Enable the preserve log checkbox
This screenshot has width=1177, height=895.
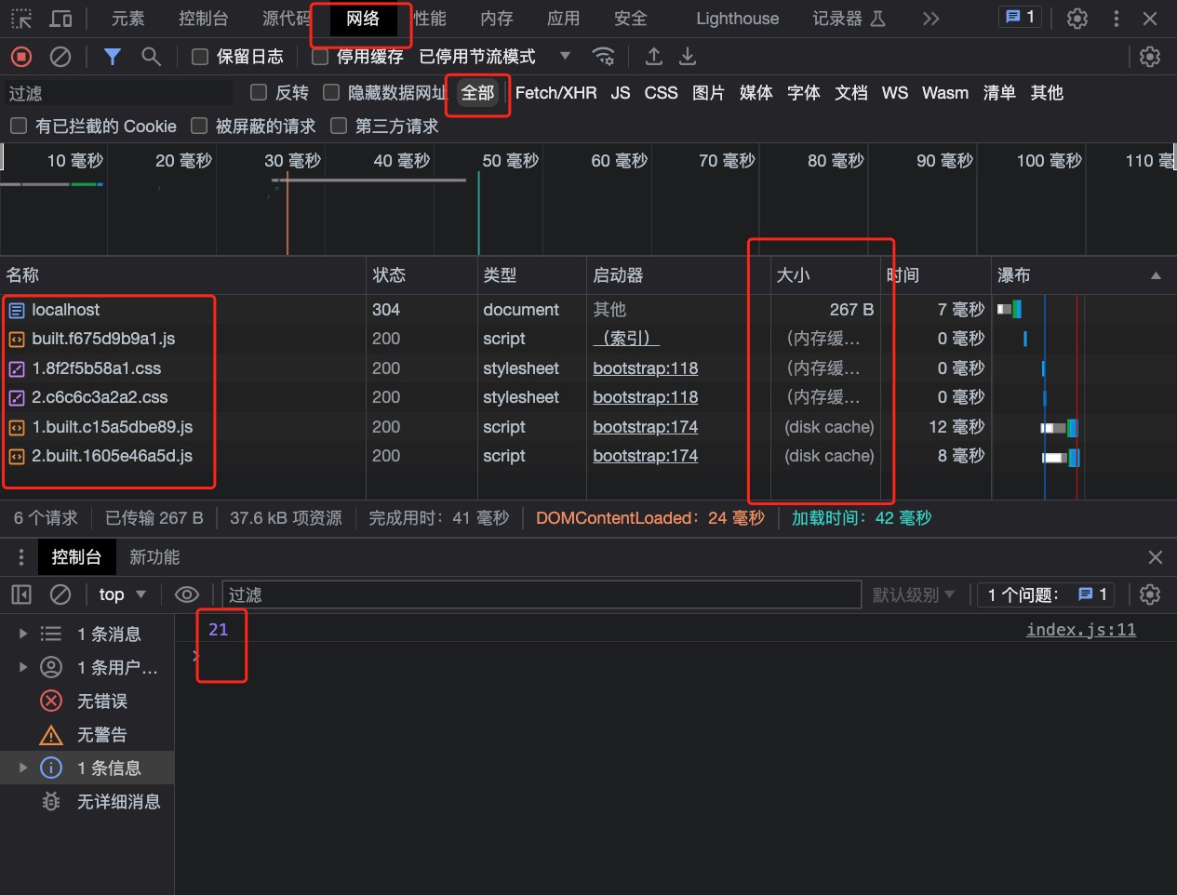click(x=200, y=57)
